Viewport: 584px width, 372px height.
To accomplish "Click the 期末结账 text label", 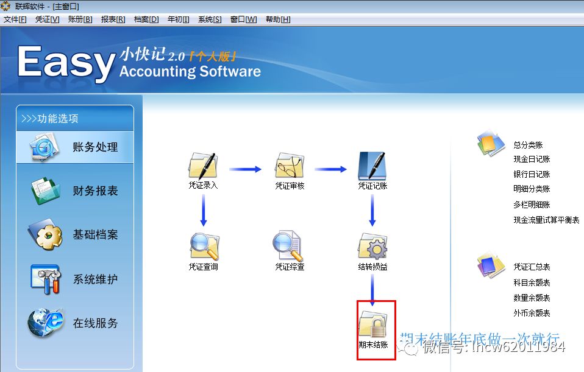I will coord(373,345).
